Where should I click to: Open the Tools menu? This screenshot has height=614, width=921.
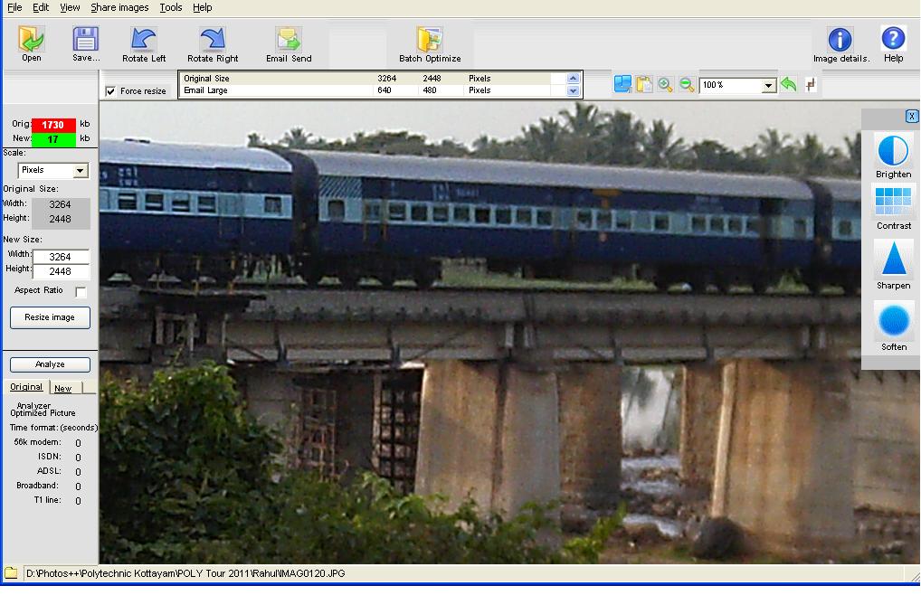point(171,7)
